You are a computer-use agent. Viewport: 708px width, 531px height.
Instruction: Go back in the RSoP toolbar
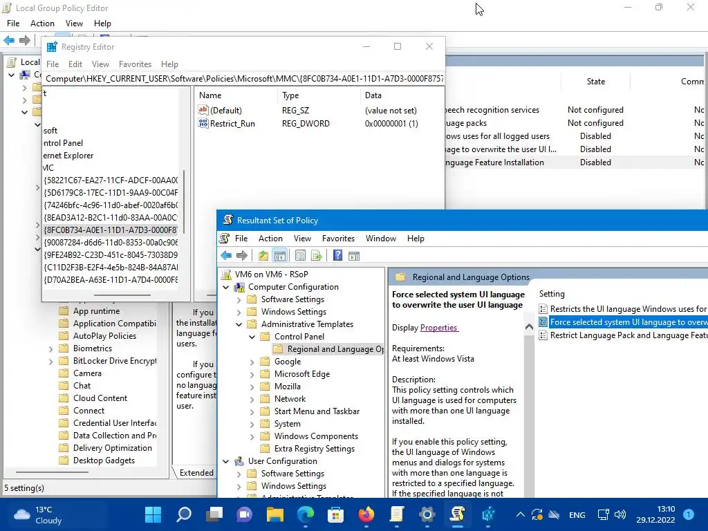[x=226, y=256]
